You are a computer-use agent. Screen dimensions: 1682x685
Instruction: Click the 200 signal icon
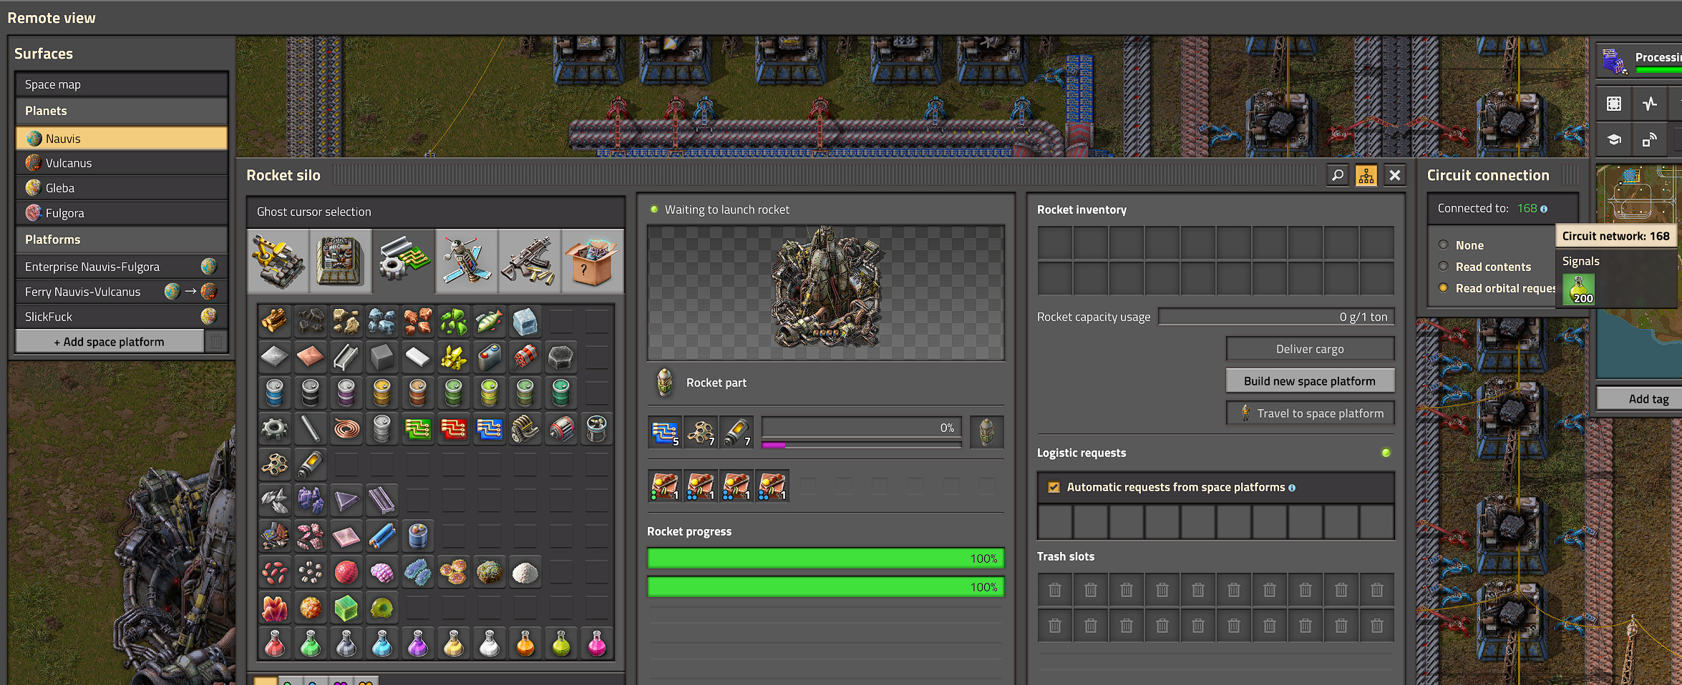pyautogui.click(x=1579, y=290)
